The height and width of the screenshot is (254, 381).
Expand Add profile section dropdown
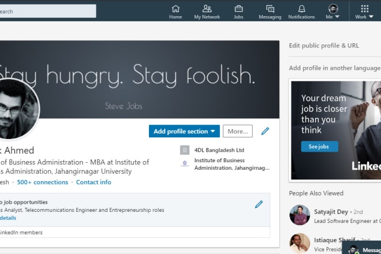click(x=184, y=131)
